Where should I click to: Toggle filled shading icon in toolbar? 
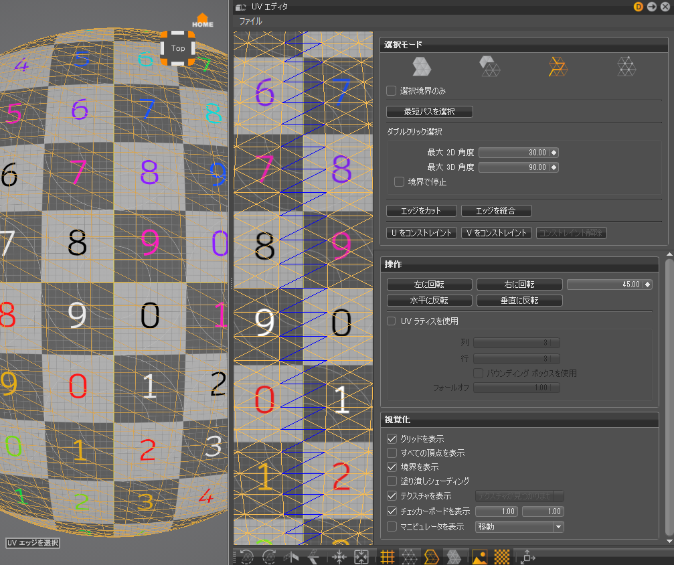(x=454, y=557)
